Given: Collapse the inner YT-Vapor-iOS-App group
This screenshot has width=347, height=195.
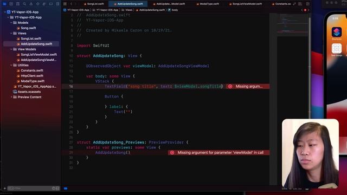Looking at the screenshot, I should tap(8, 17).
